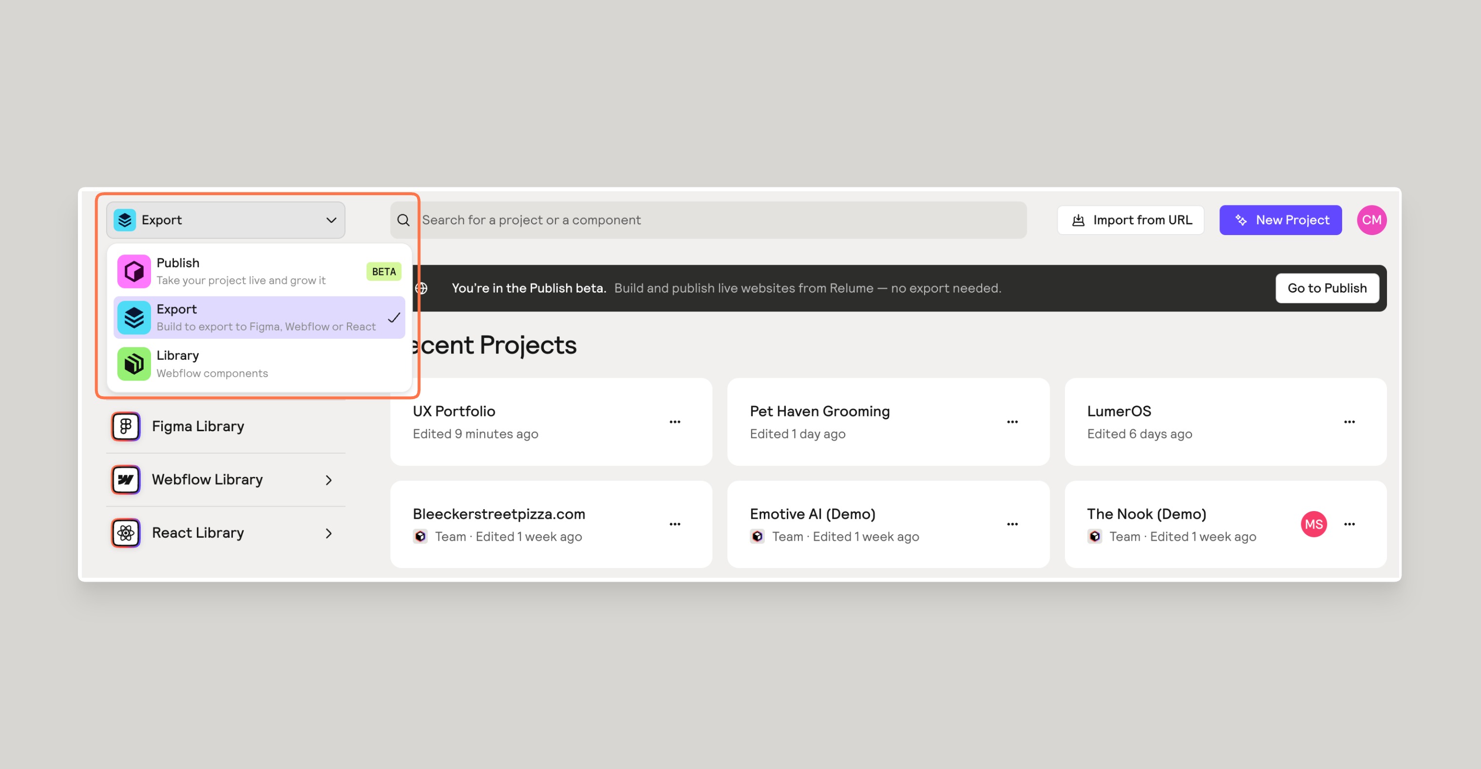Viewport: 1481px width, 769px height.
Task: Click the 'Edited 9 minutes ago' text
Action: (475, 434)
